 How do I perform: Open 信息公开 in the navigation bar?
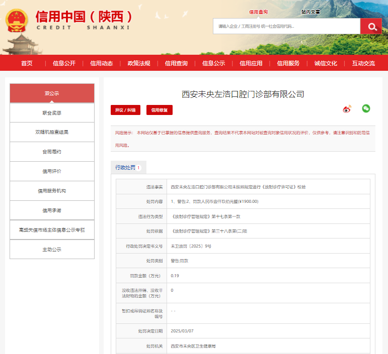point(64,63)
